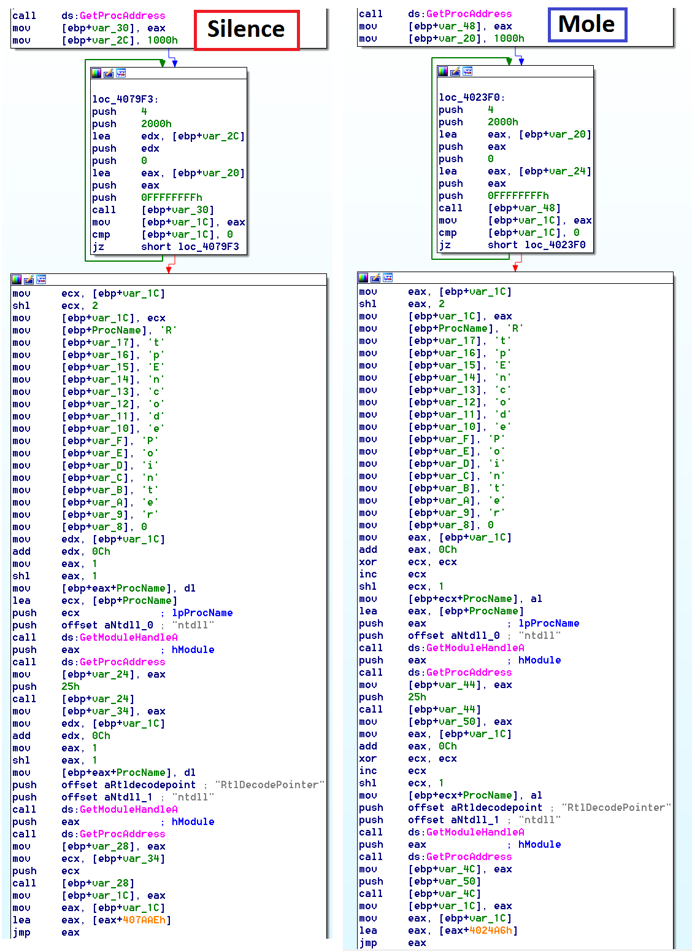Click group icon of block starting 'mov eax, [ebp+var_1C]'
This screenshot has height=951, width=692.
click(388, 278)
